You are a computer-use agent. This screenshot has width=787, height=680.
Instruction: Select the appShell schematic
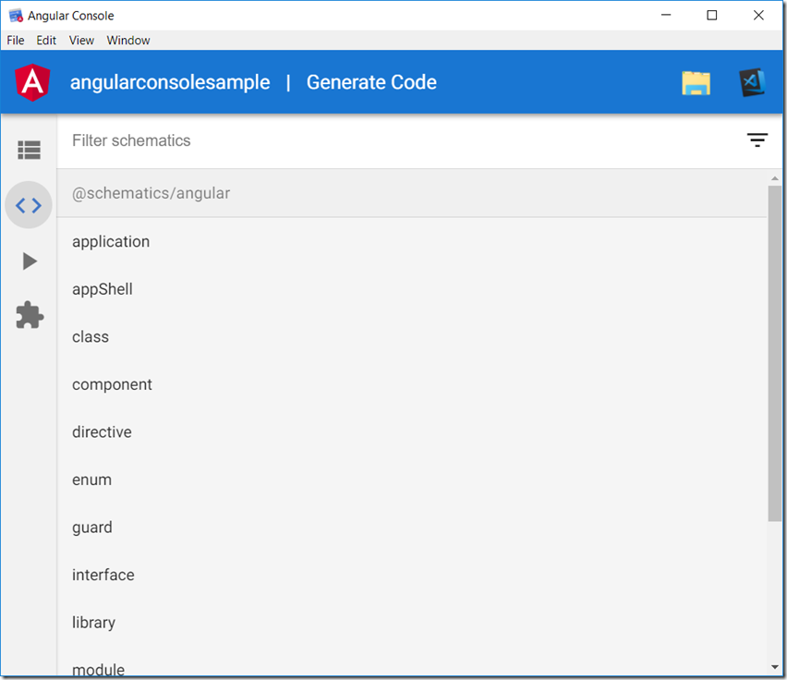click(412, 289)
